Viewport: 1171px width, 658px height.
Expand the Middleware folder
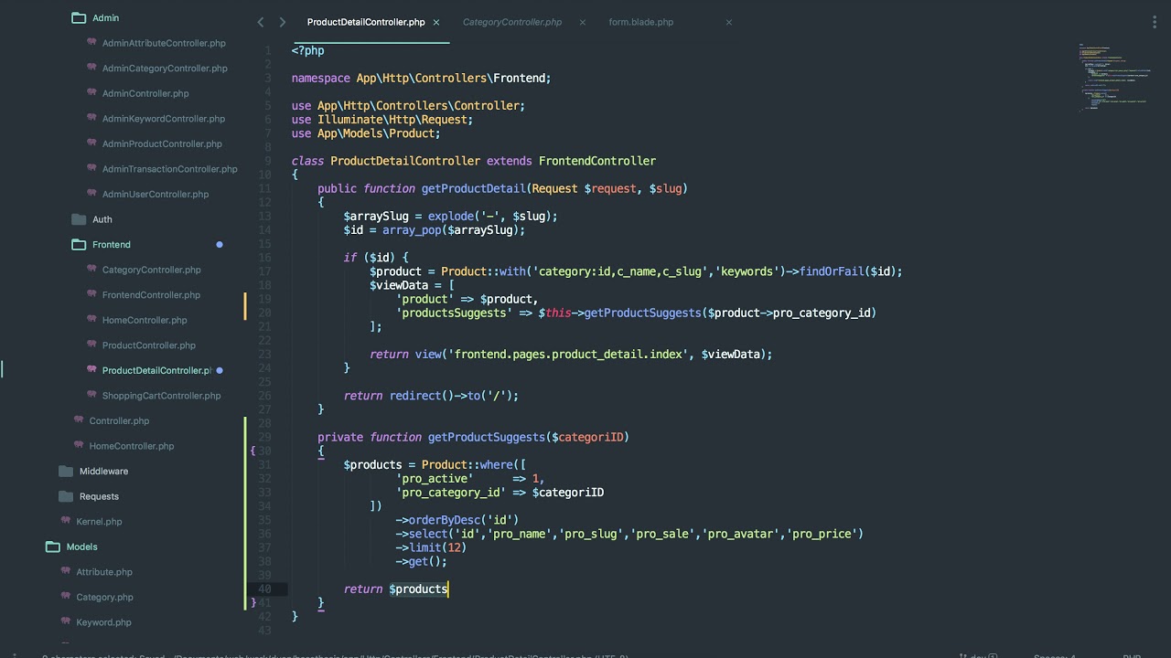[66, 472]
